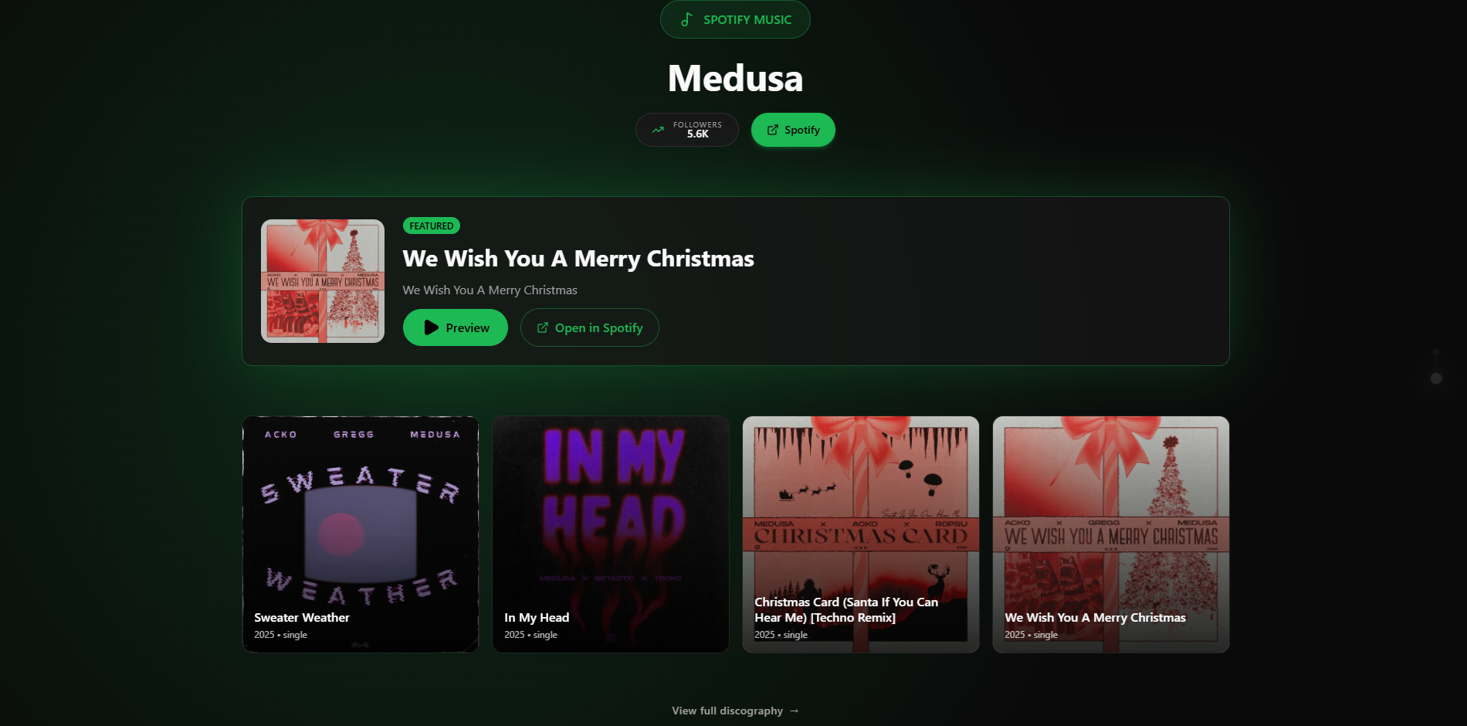Click the external link icon beside Open in Spotify
Viewport: 1467px width, 726px height.
pos(542,327)
